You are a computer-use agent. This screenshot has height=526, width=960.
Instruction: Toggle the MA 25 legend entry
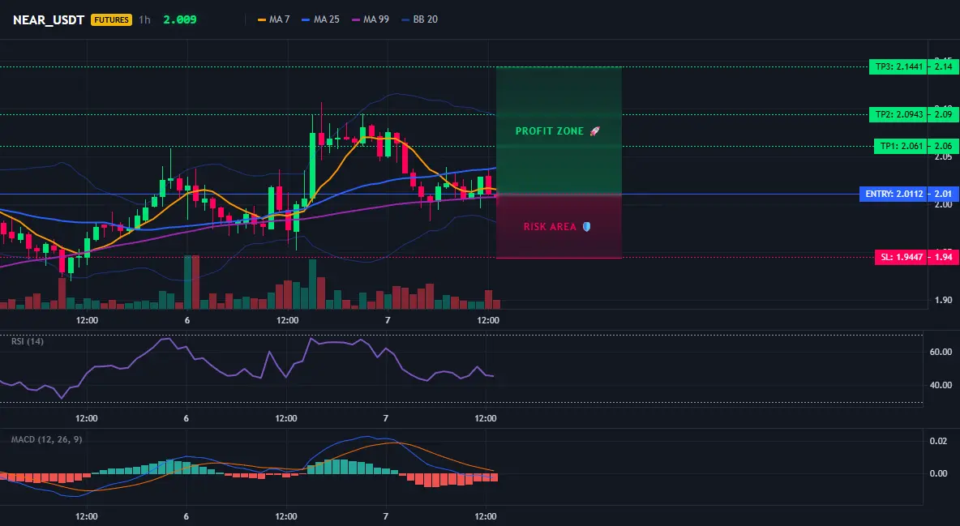(x=321, y=19)
